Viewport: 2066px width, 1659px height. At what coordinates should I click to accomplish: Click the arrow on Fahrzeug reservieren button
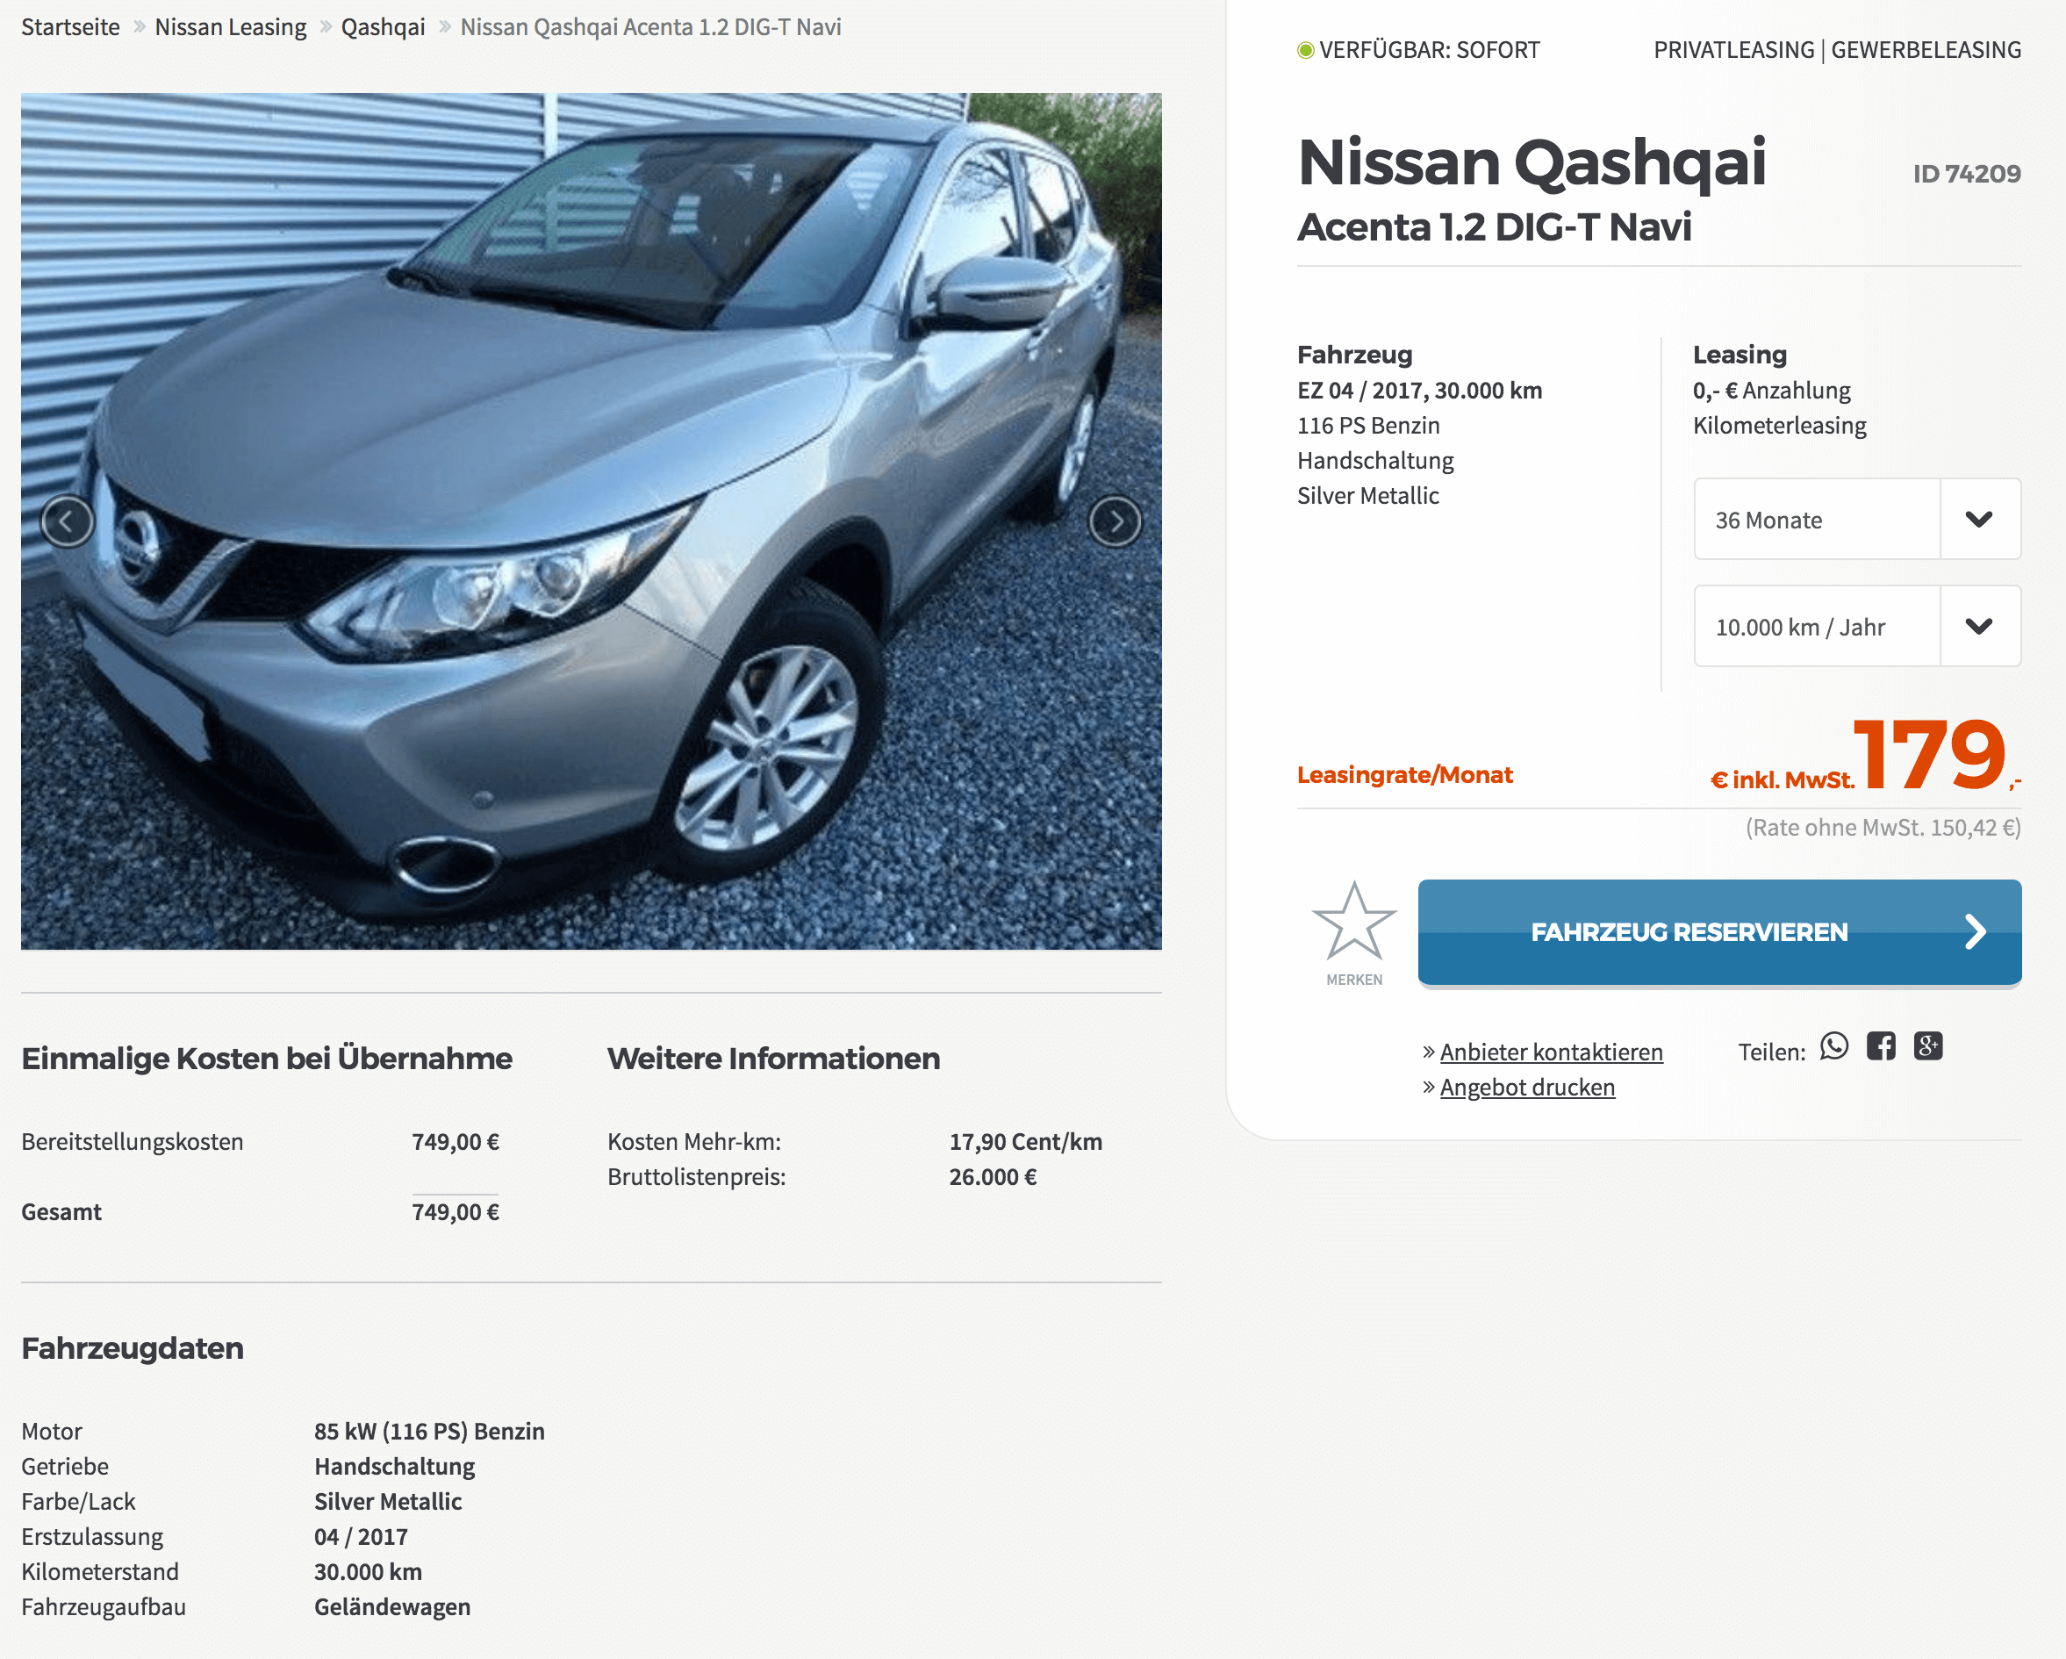[1975, 931]
